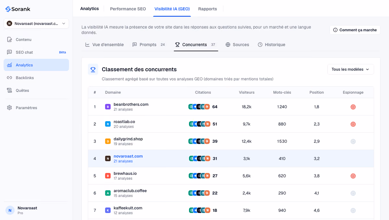Open the Rapports tab
The width and height of the screenshot is (389, 220).
207,9
